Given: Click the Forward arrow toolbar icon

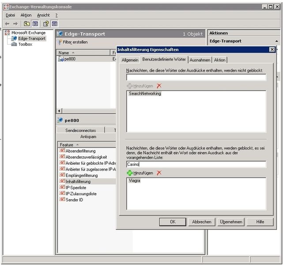Looking at the screenshot, I should click(x=15, y=24).
